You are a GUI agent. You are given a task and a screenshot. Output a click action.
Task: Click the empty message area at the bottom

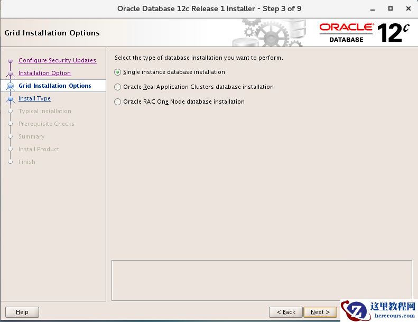(x=262, y=280)
